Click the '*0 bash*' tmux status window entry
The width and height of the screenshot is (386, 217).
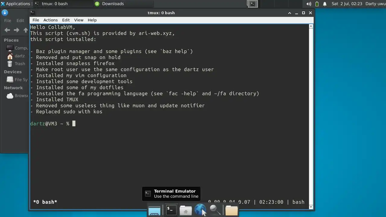[45, 202]
